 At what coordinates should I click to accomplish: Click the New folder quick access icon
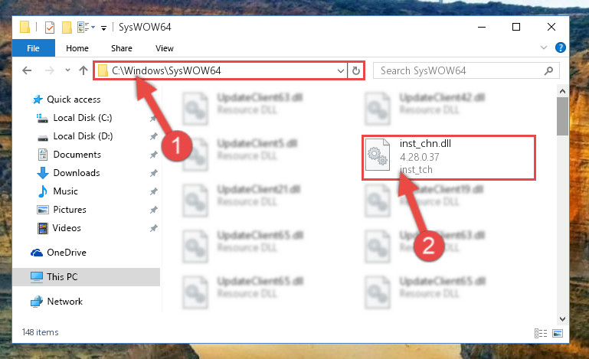(67, 28)
